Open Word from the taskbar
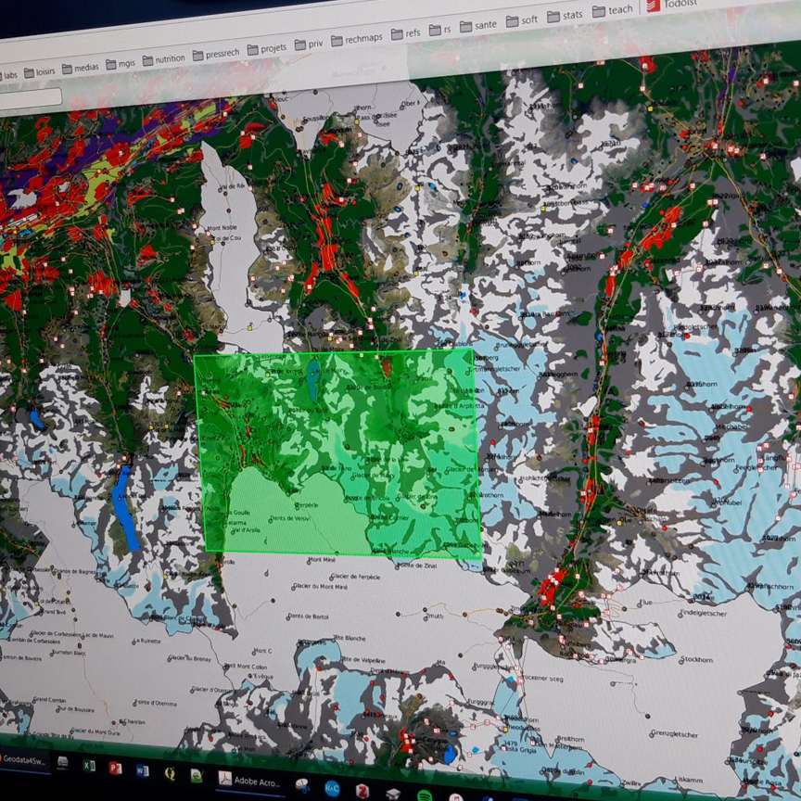This screenshot has width=801, height=801. tap(142, 770)
